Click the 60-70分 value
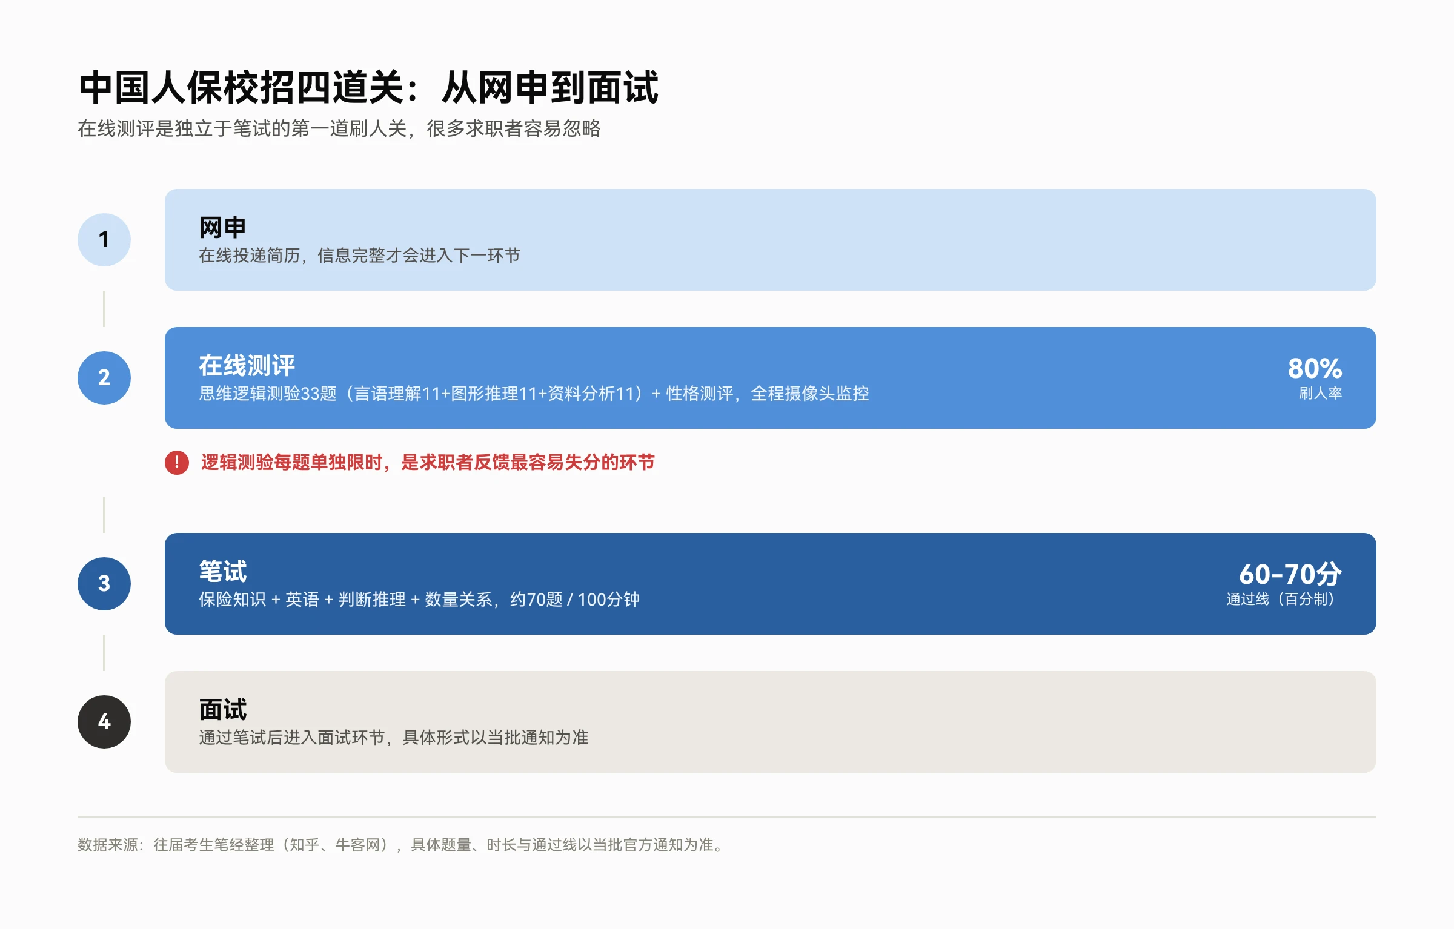This screenshot has width=1454, height=929. (x=1290, y=574)
